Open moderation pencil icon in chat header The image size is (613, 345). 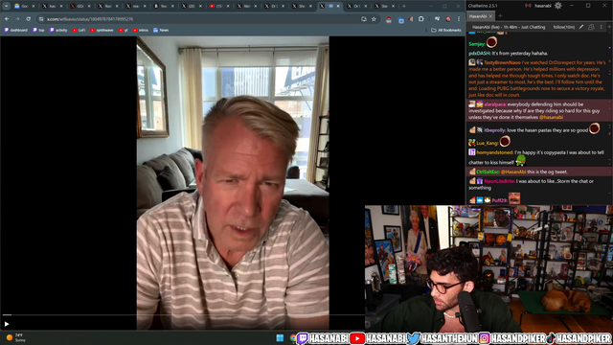[x=581, y=27]
